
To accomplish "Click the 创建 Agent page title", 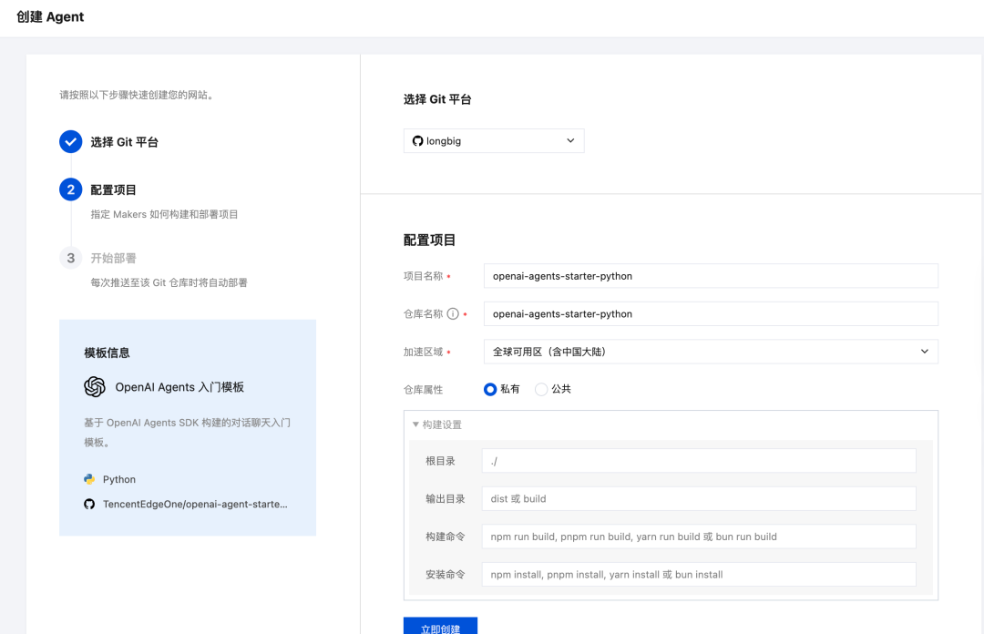I will point(50,17).
